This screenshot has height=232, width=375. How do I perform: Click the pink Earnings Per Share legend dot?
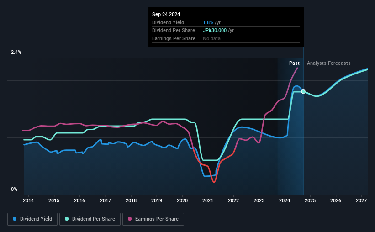point(130,219)
